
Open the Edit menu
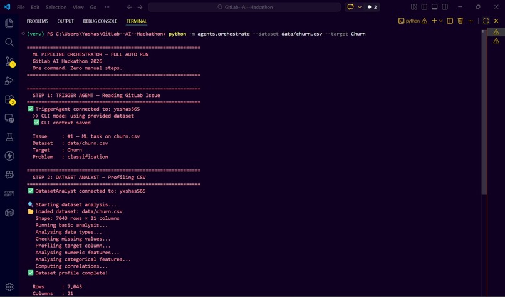pos(35,7)
